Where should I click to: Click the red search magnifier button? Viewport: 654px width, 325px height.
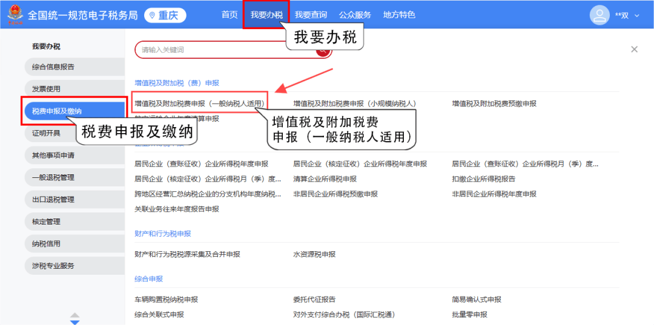point(323,51)
